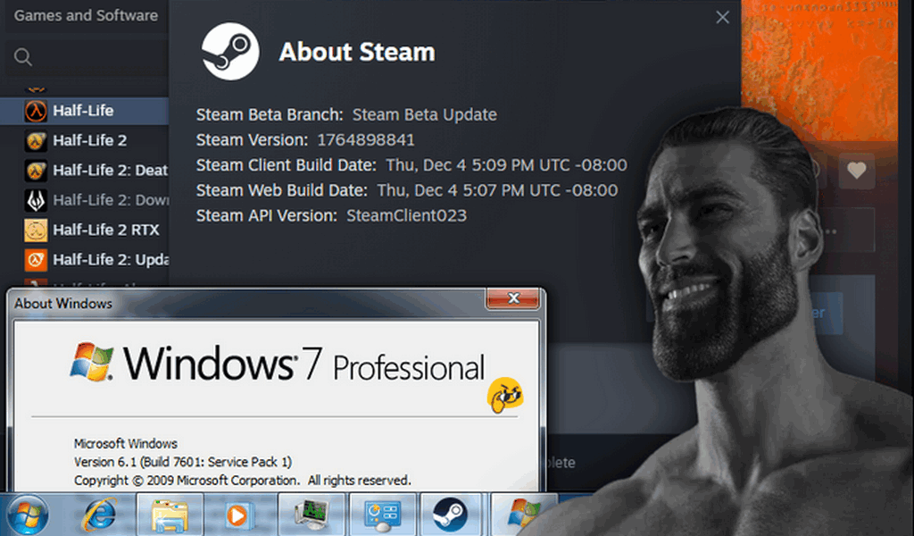The height and width of the screenshot is (536, 914).
Task: Click the 'About Steam' heading
Action: click(357, 52)
